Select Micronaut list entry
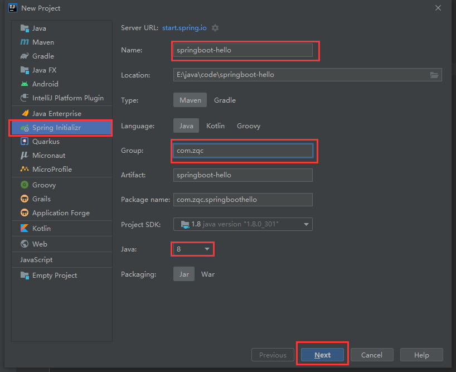This screenshot has width=456, height=372. pos(62,155)
